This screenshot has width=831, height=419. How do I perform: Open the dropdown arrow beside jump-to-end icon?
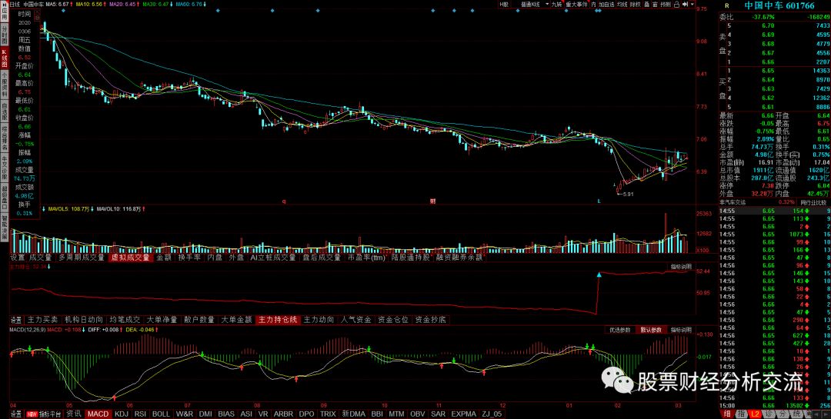(692, 5)
